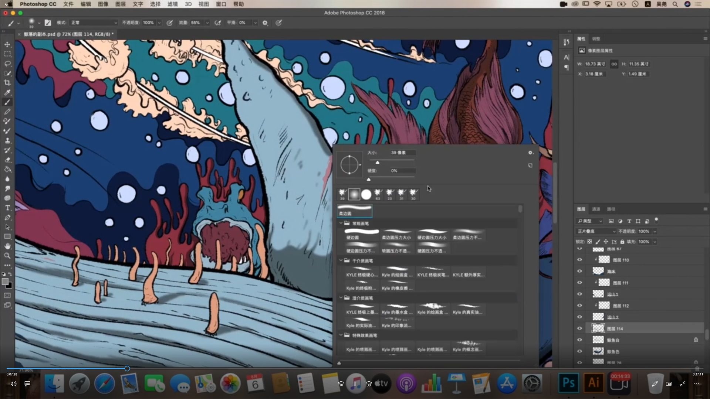The image size is (710, 399).
Task: Open the 窗口 menu
Action: tap(221, 4)
